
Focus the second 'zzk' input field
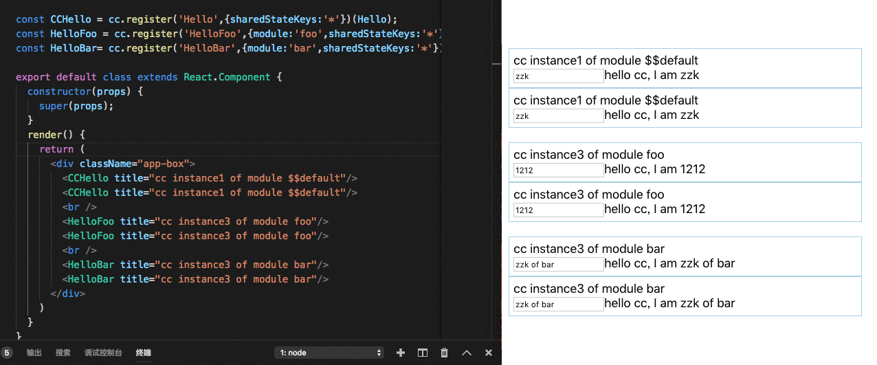coord(558,115)
